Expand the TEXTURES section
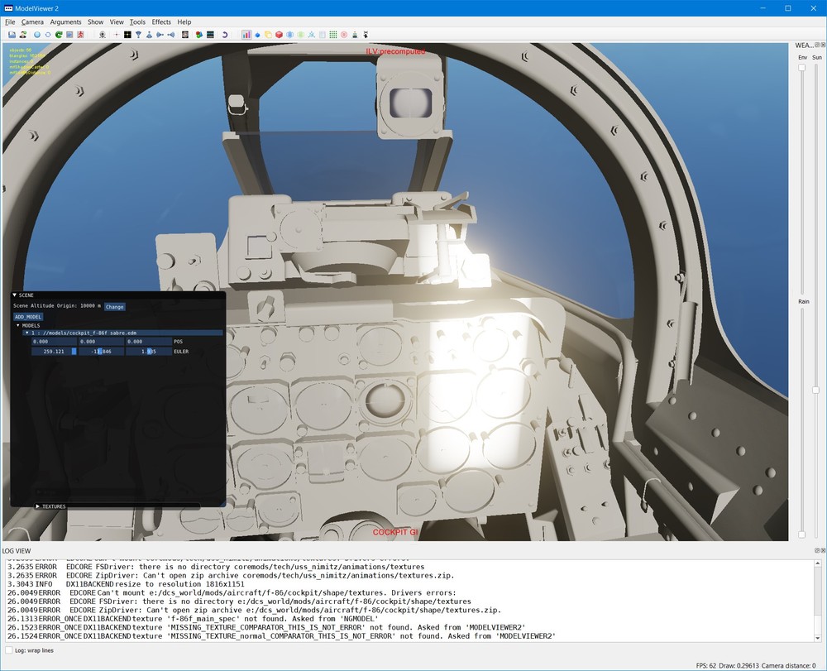The width and height of the screenshot is (827, 671). 38,506
